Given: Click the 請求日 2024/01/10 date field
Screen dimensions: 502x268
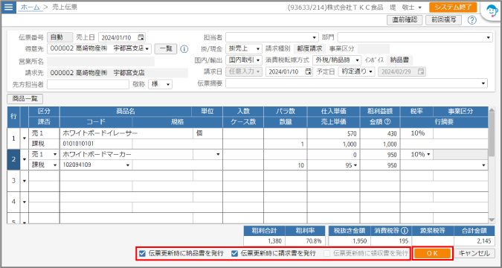Looking at the screenshot, I should pyautogui.click(x=289, y=71).
